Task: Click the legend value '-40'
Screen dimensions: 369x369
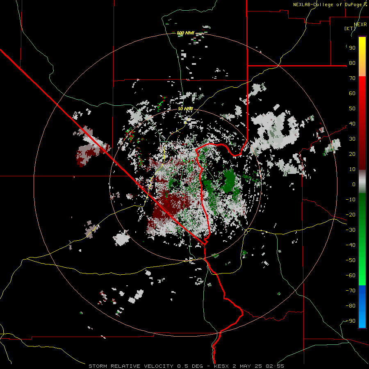Action: pos(351,245)
